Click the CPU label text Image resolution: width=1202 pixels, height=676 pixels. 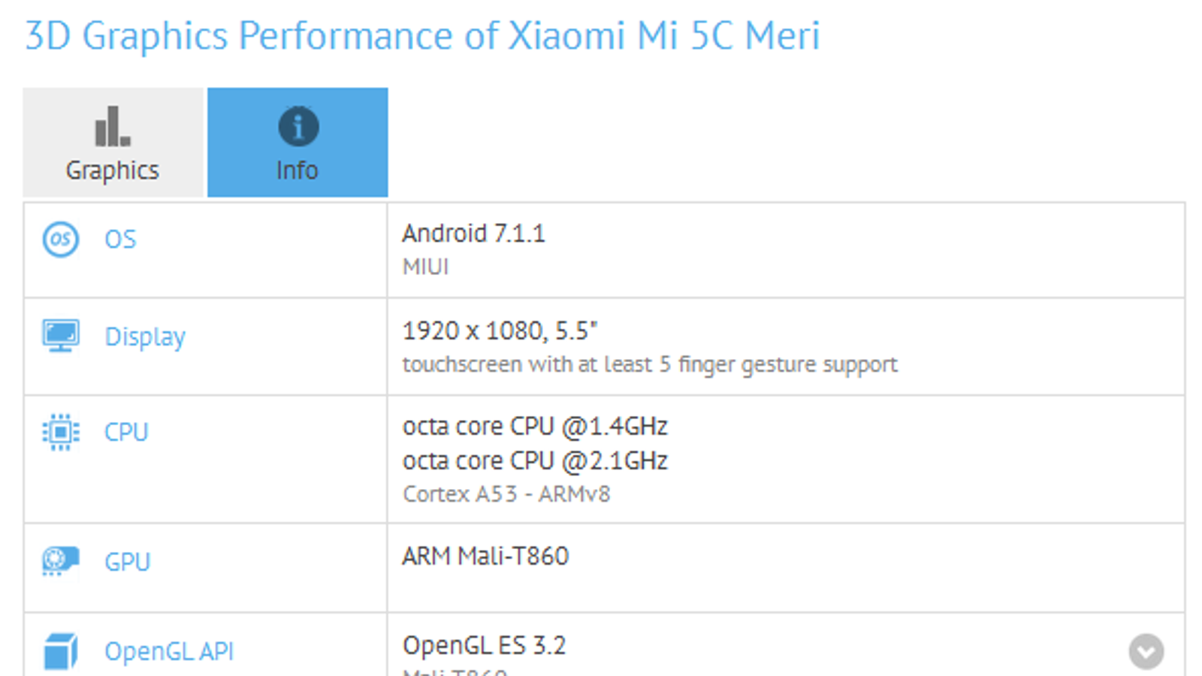click(x=126, y=432)
